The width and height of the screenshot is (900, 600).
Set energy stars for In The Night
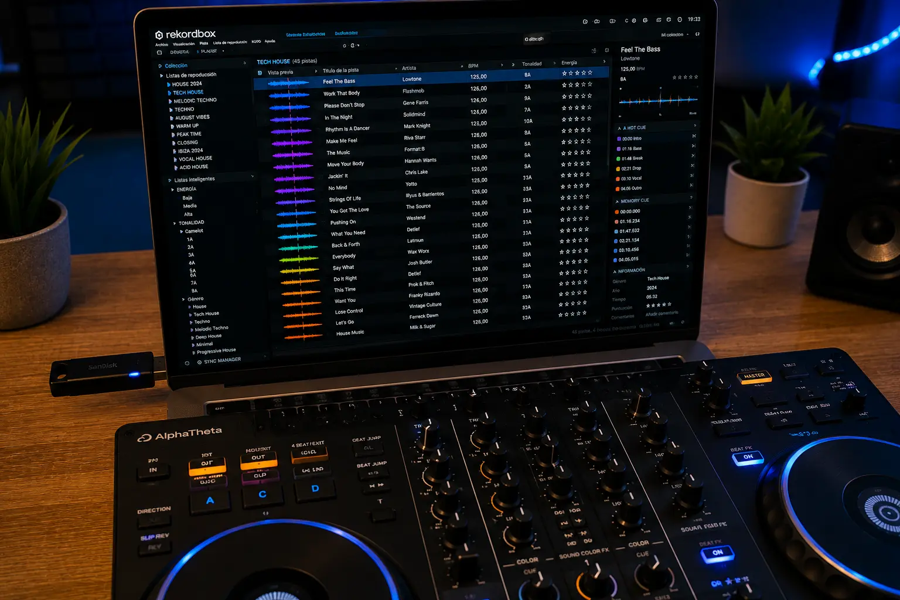[x=577, y=107]
